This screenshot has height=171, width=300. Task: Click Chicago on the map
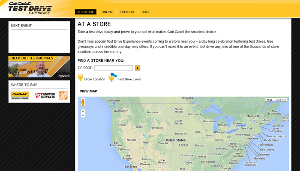(x=220, y=132)
